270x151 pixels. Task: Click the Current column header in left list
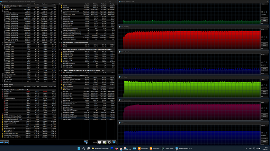28,4
